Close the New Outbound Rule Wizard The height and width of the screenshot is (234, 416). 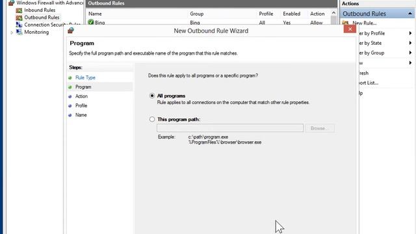[x=350, y=29]
